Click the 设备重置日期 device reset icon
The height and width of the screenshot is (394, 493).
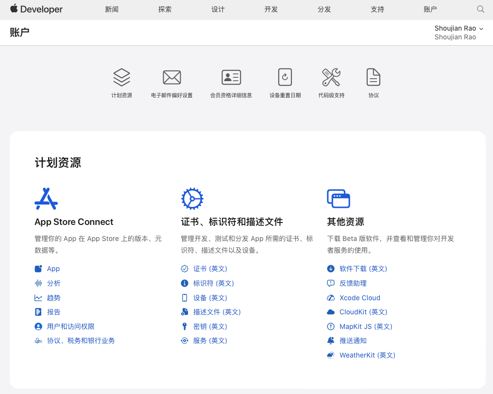[285, 77]
